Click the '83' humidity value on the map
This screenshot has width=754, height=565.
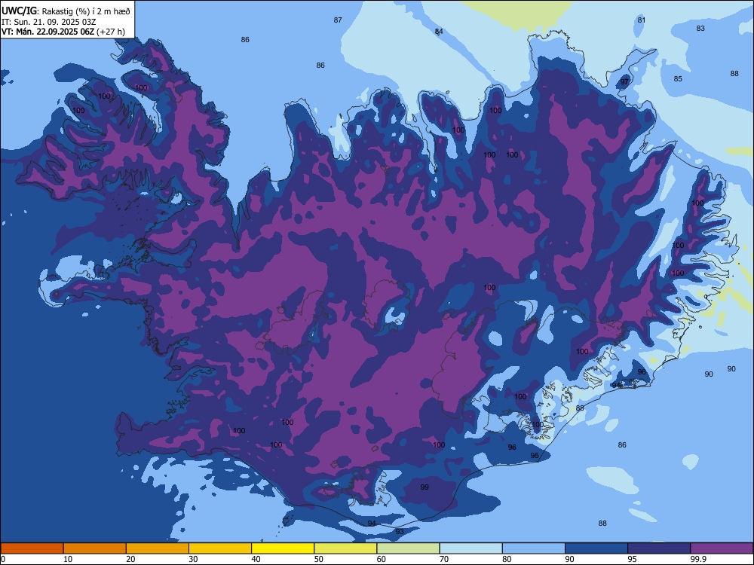tap(700, 29)
